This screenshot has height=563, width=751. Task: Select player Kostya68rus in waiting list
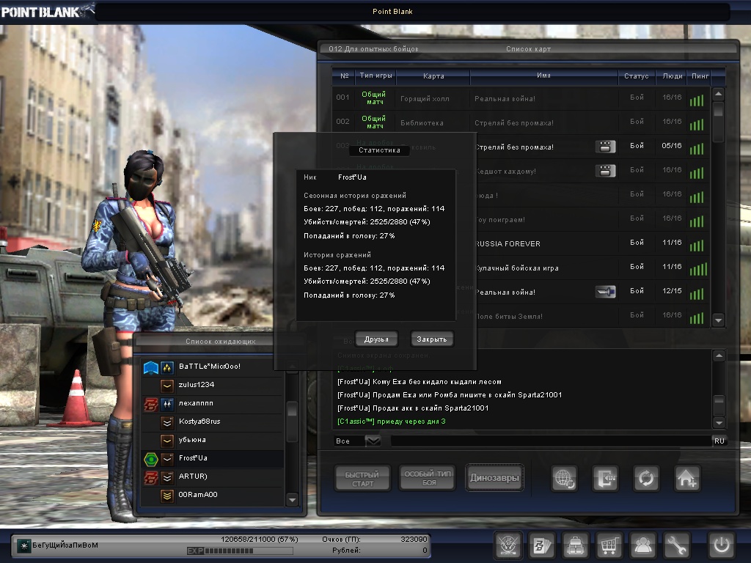(x=212, y=422)
